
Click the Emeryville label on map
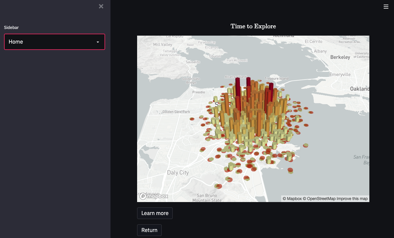point(340,74)
